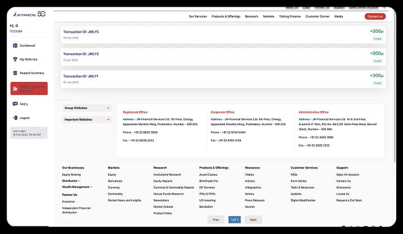Screen dimensions: 403x234
Task: Click Credit tag on JMLY1 transaction
Action: [x=378, y=83]
